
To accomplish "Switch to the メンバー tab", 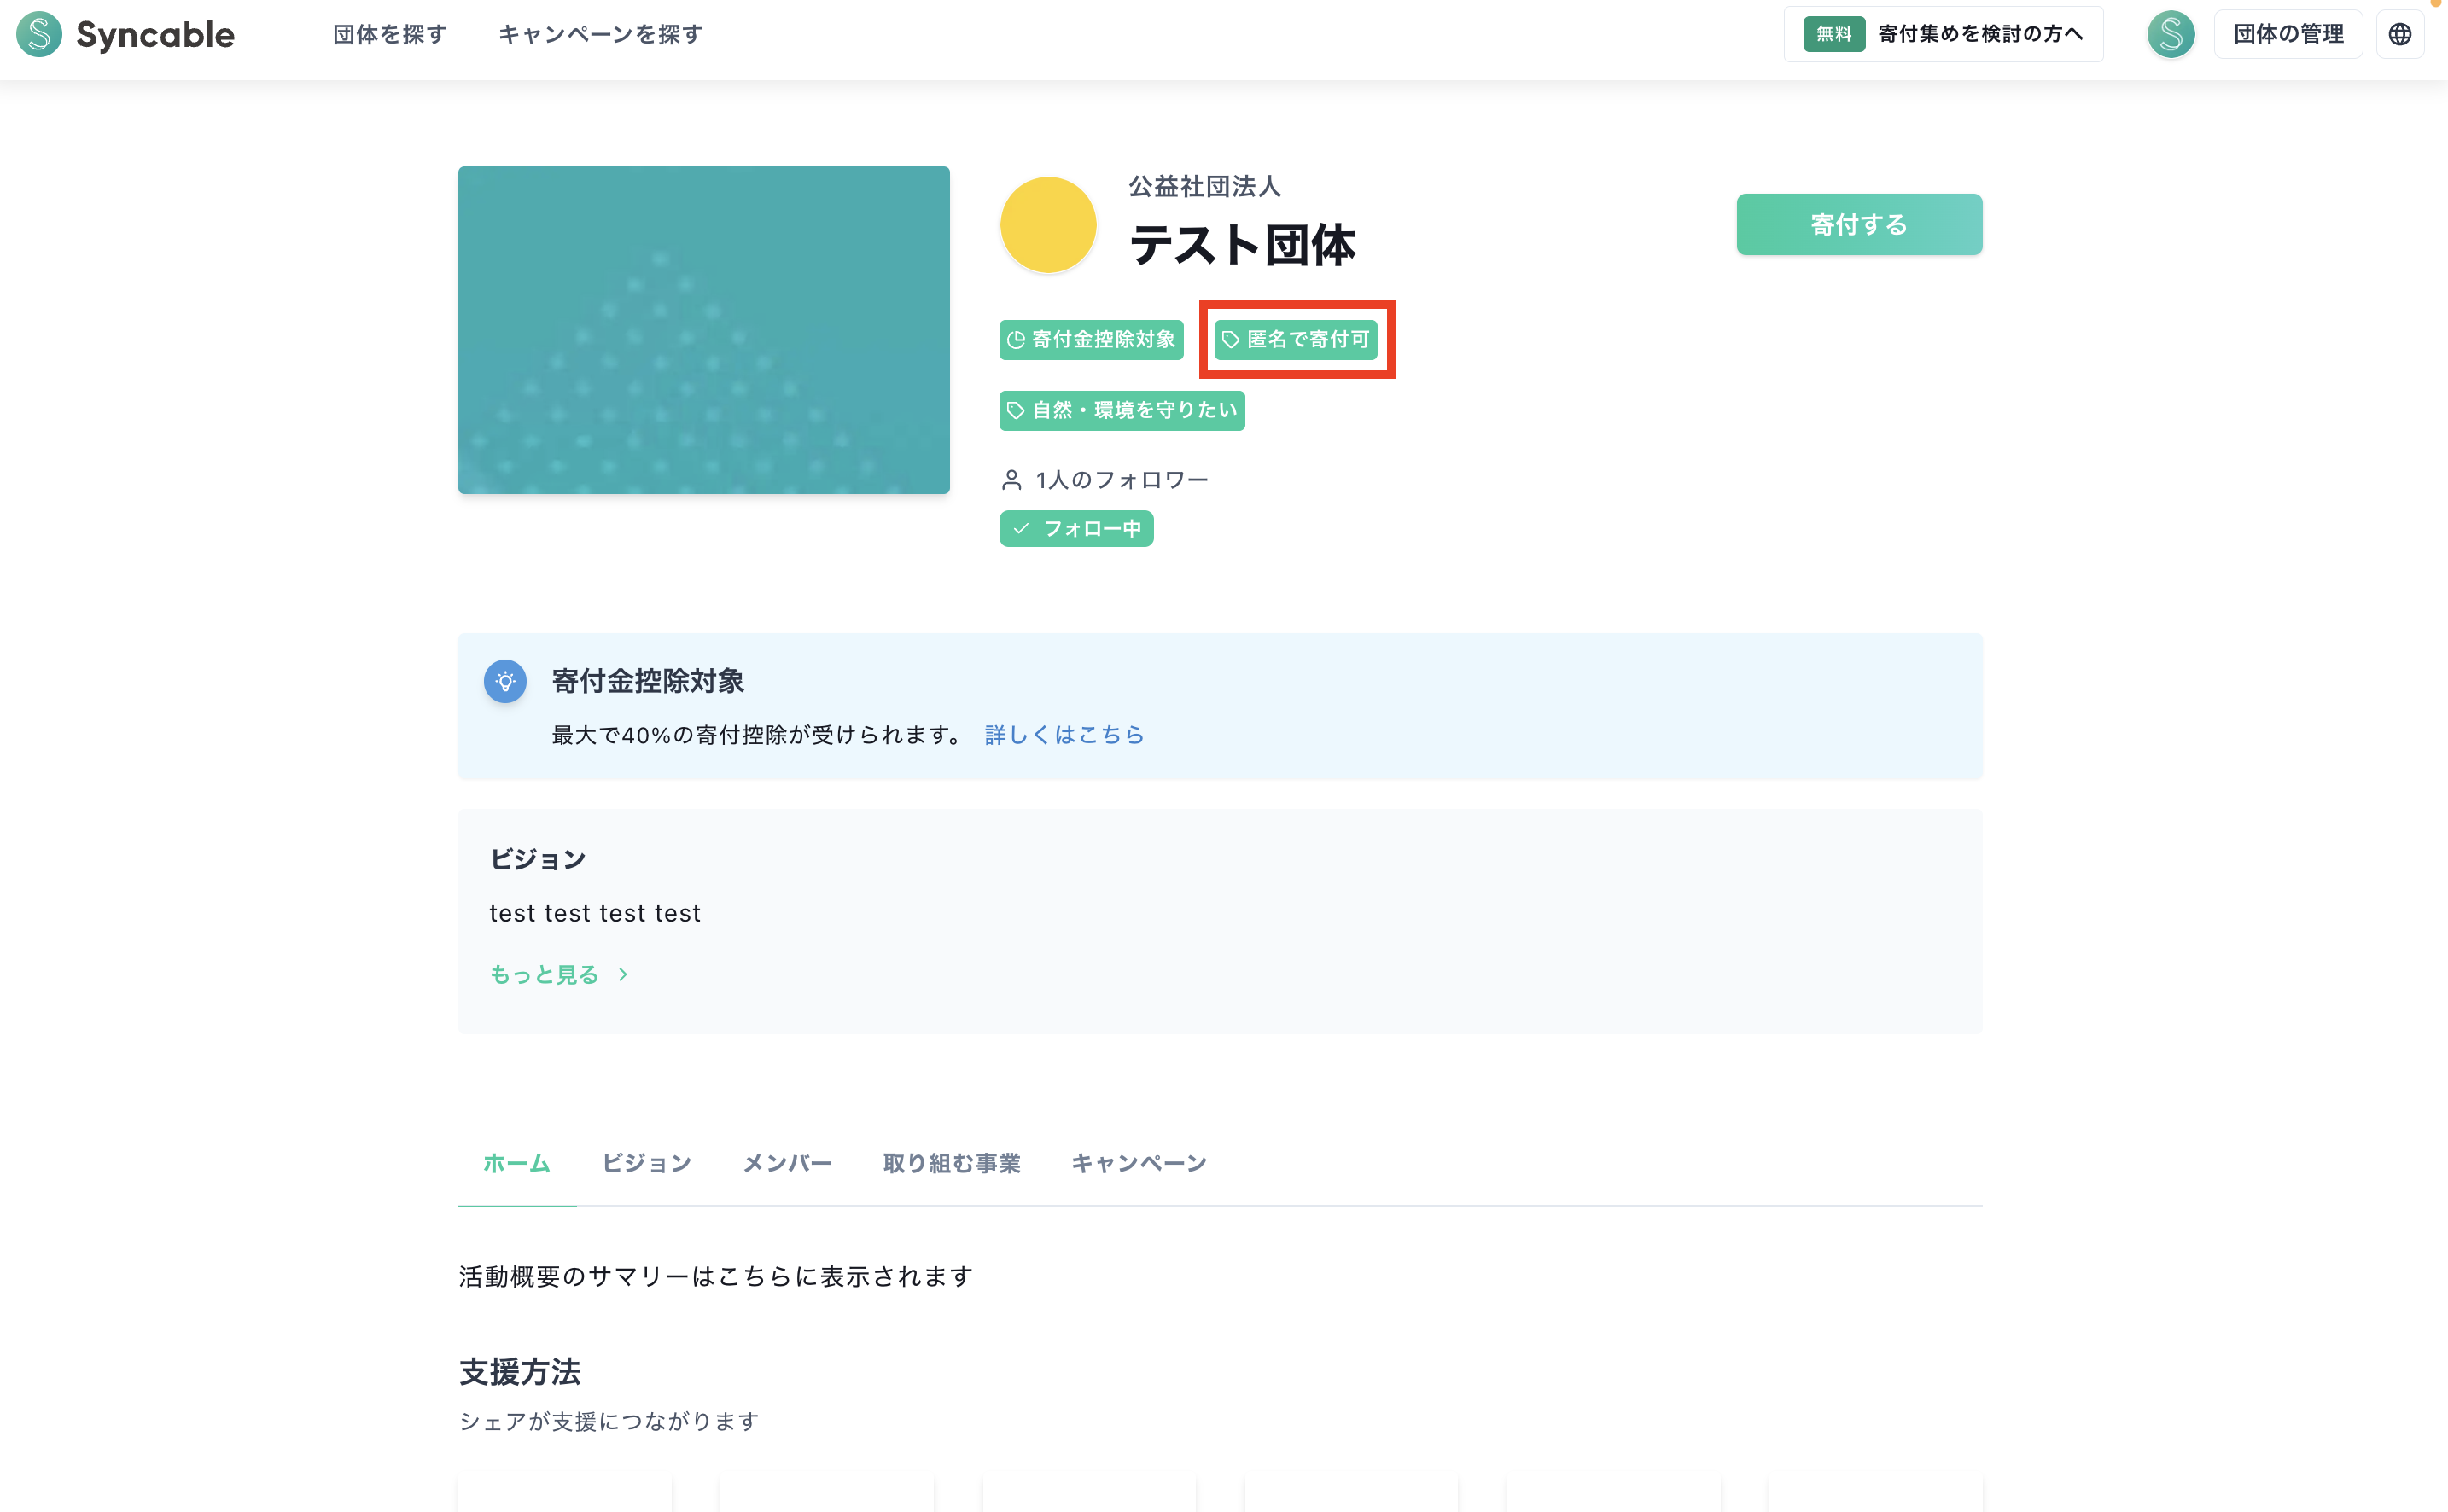I will (786, 1163).
